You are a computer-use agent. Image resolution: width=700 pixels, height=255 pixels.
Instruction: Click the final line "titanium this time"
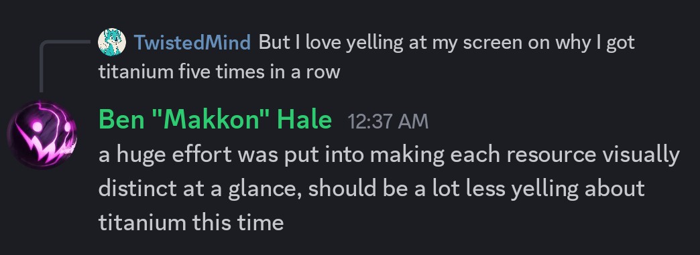point(191,222)
